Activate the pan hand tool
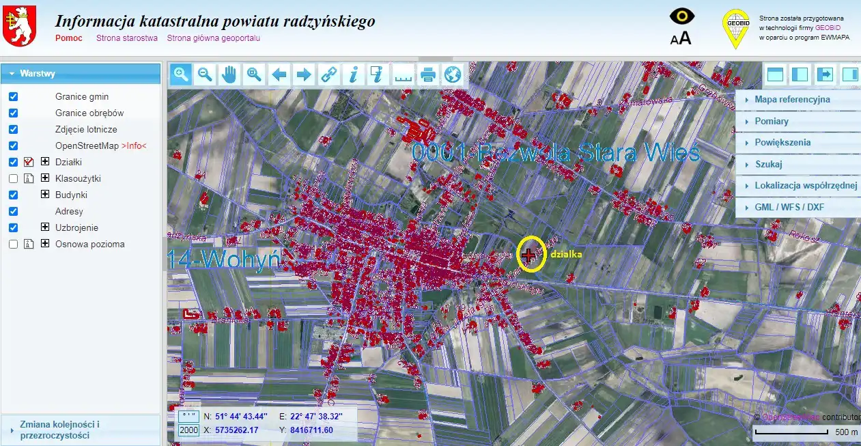This screenshot has height=446, width=861. (229, 74)
